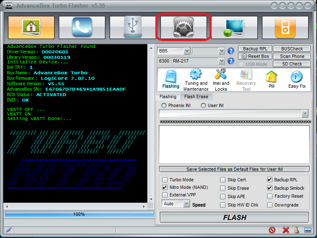The width and height of the screenshot is (317, 238).
Task: Click Save Selected Files as Default button
Action: 234,169
